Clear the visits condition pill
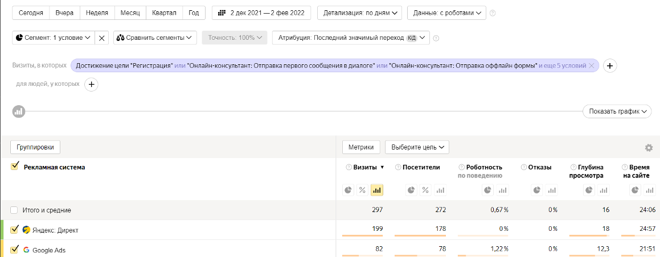This screenshot has width=660, height=257. 592,65
